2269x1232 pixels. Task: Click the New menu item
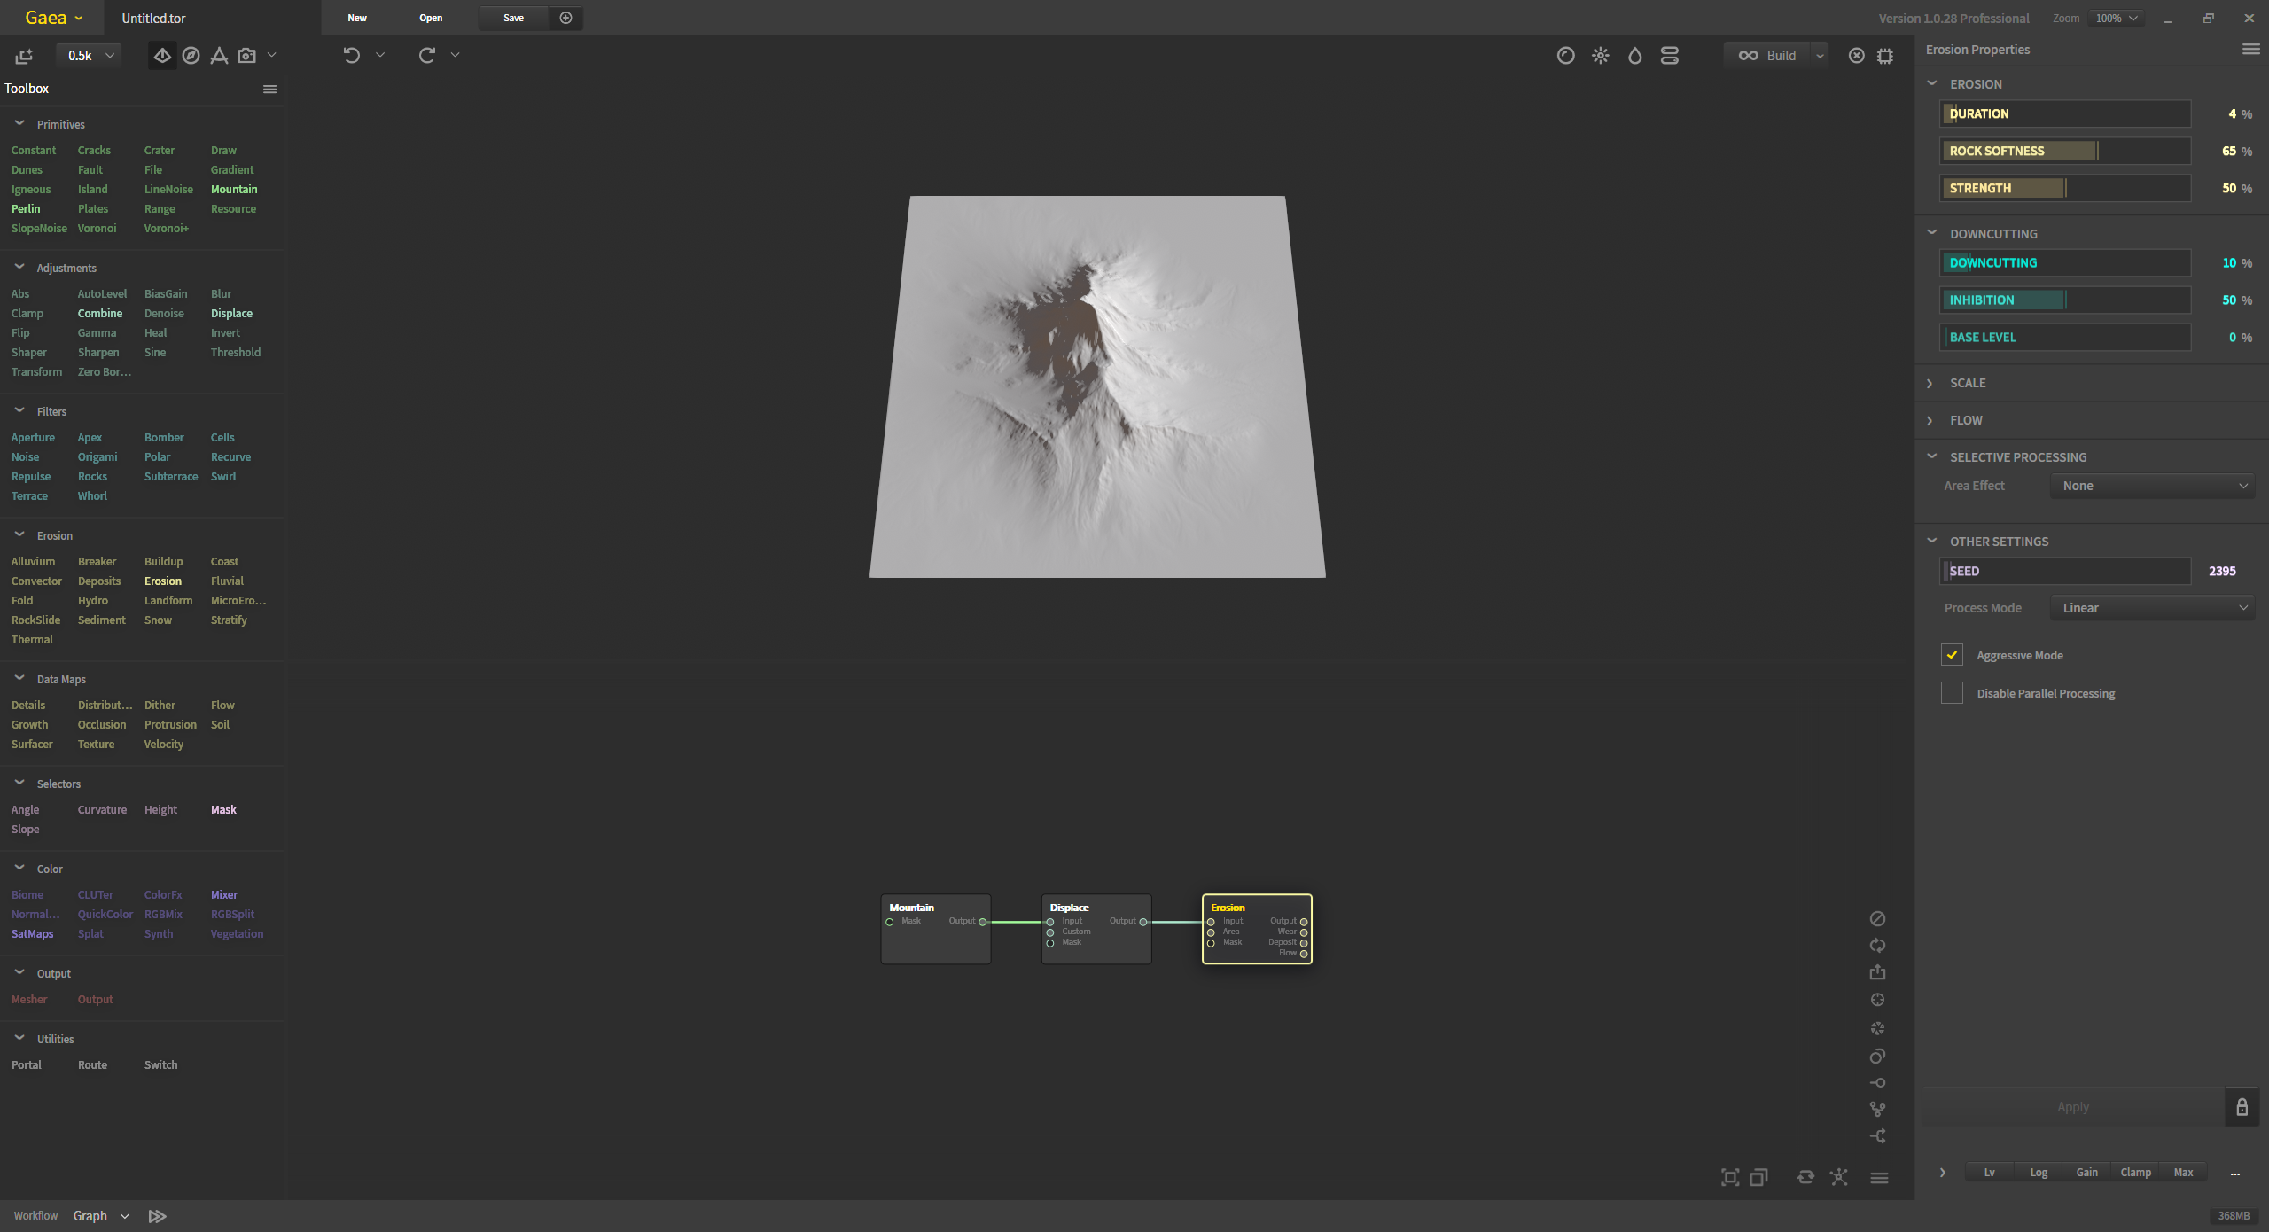[x=357, y=18]
